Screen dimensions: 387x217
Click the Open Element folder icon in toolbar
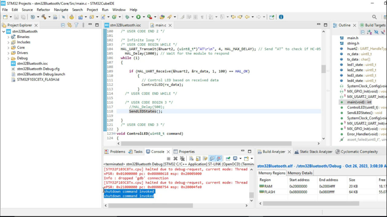pos(162,17)
